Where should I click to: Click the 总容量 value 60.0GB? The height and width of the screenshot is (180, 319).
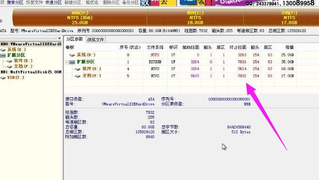coord(148,127)
